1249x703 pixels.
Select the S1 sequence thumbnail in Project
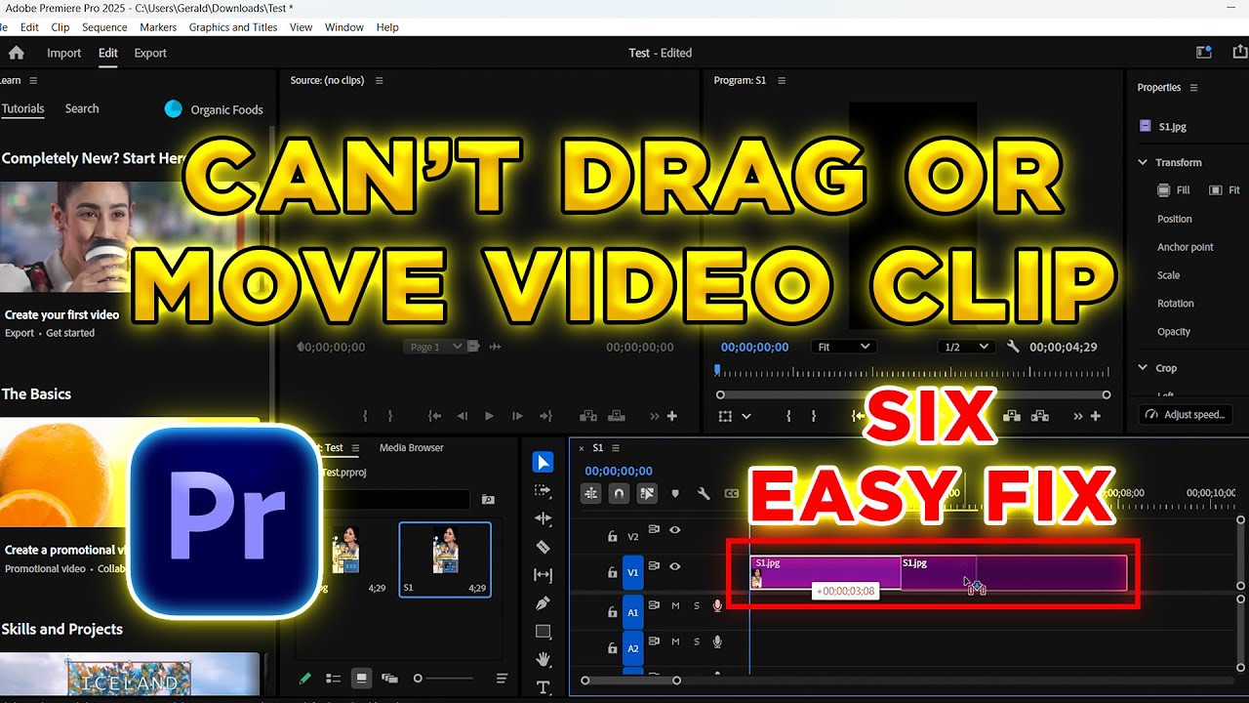click(445, 558)
